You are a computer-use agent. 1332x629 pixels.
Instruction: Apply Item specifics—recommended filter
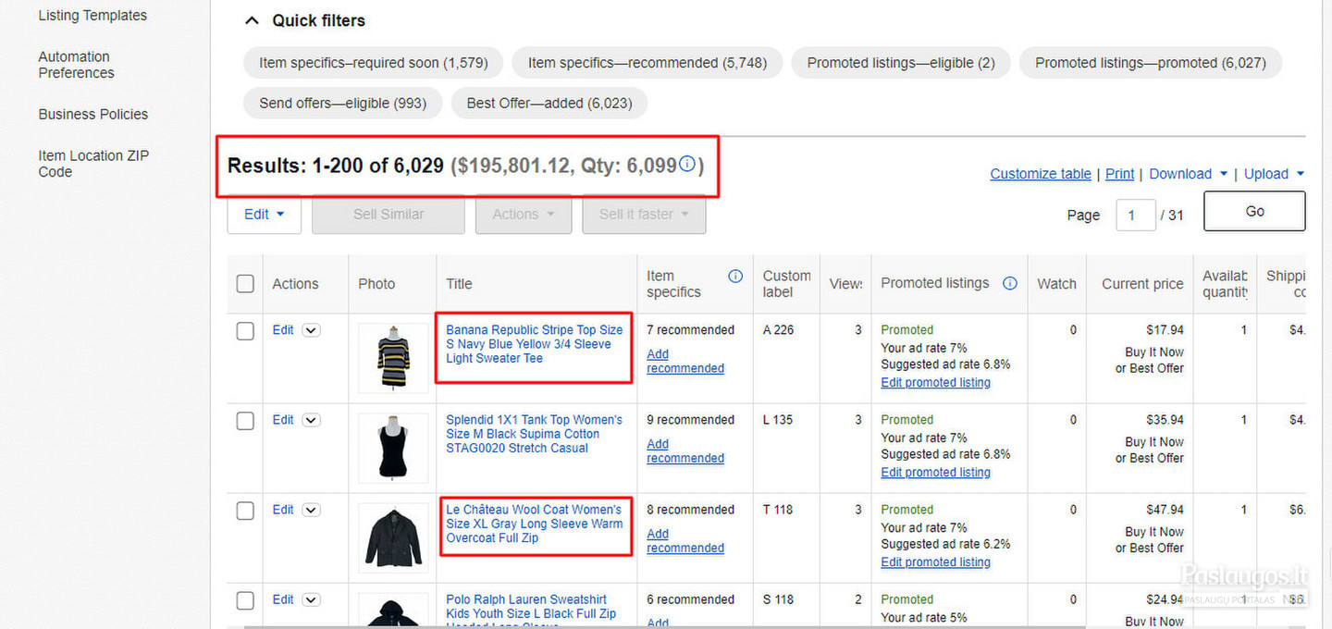click(x=647, y=63)
